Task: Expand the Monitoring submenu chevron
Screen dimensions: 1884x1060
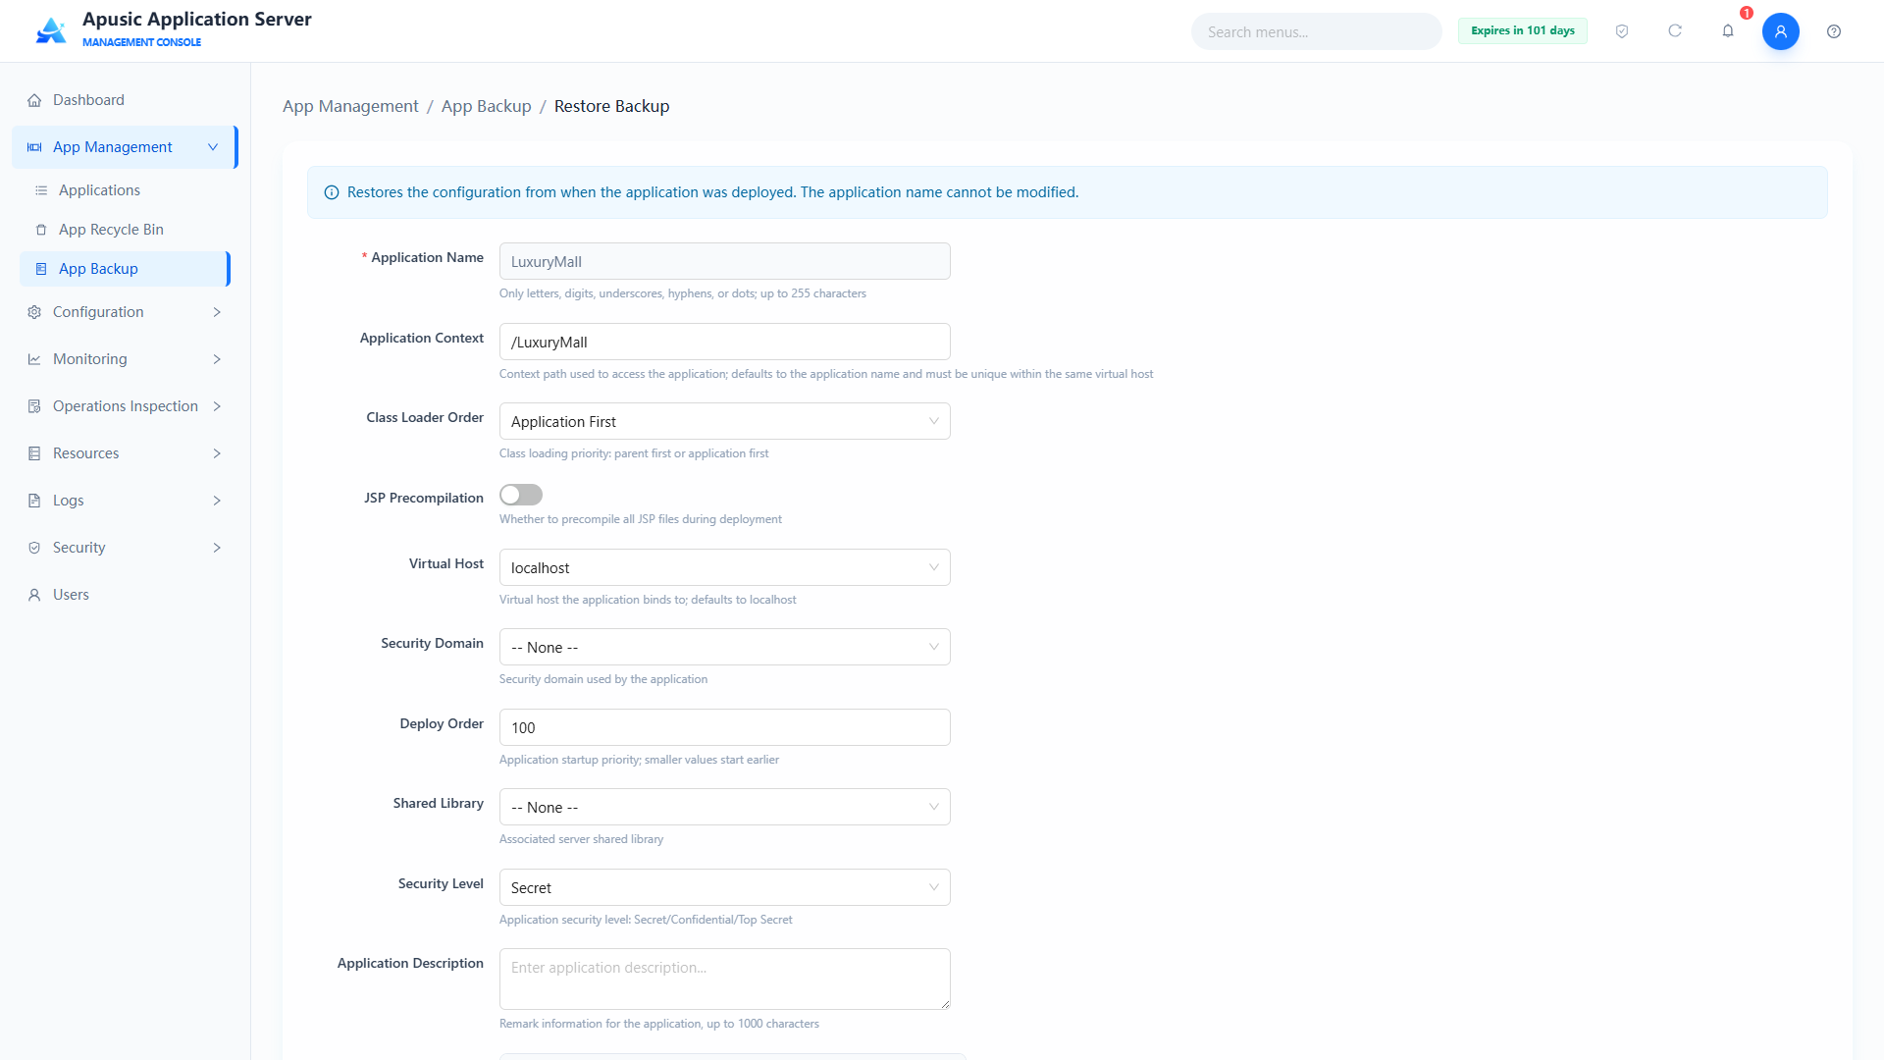Action: [x=217, y=359]
